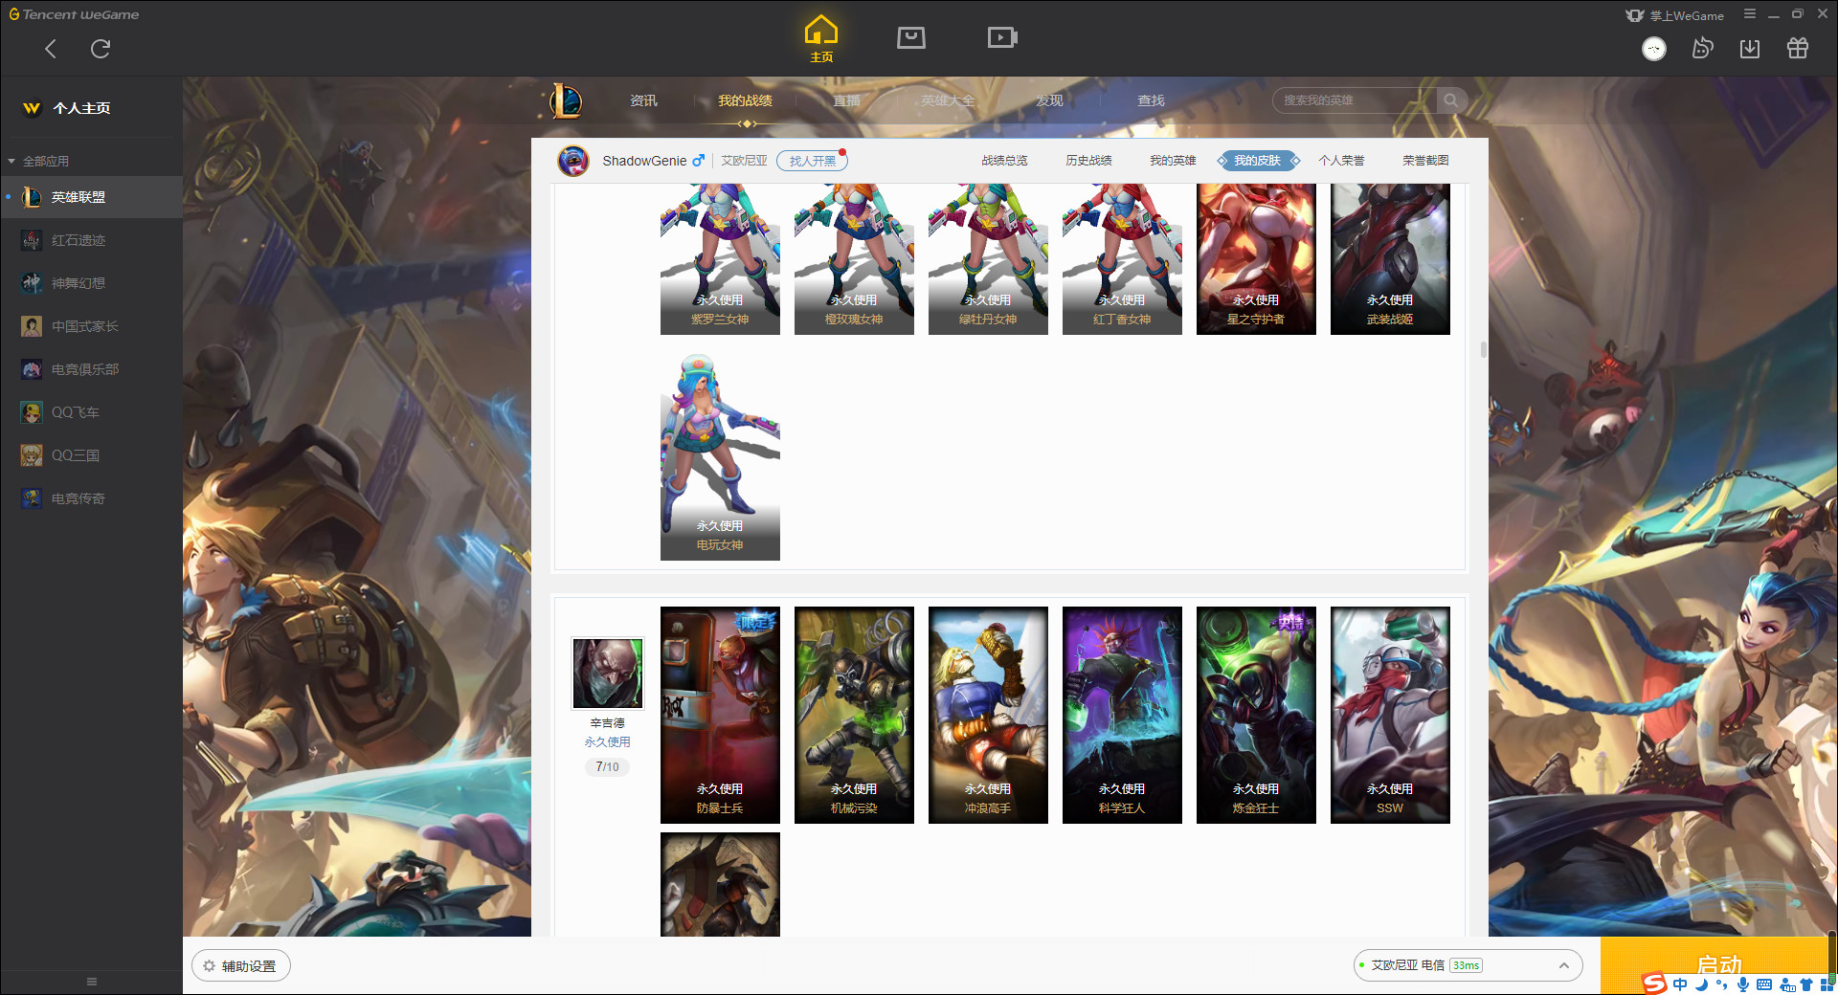Open the 红丁香女神 skin card
1838x995 pixels.
click(x=1122, y=258)
